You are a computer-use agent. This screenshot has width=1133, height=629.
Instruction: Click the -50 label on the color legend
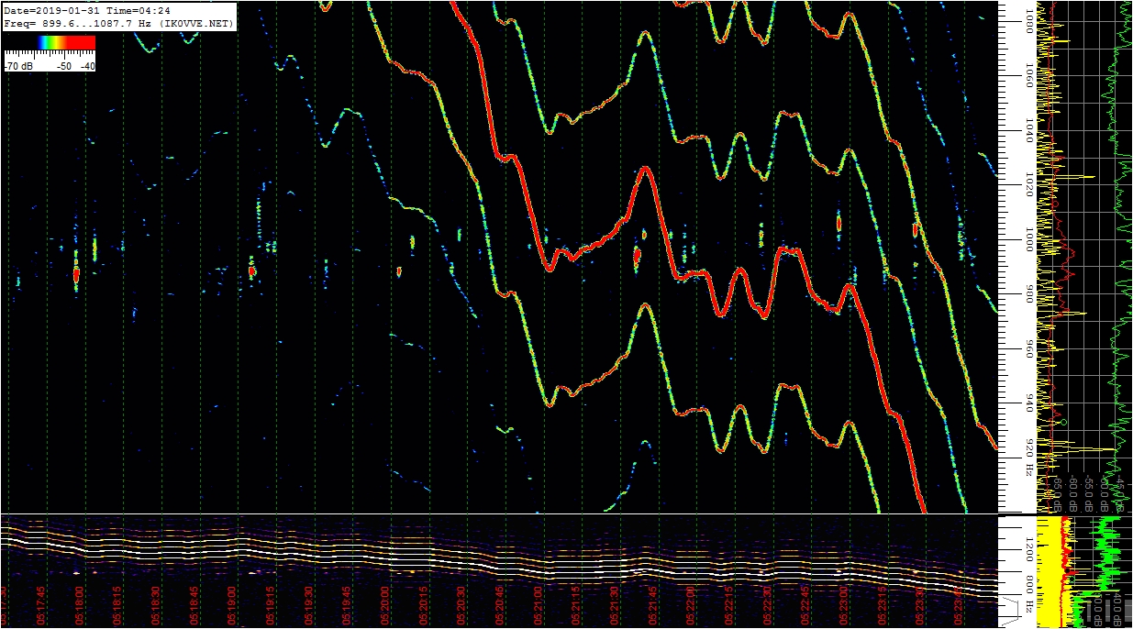coord(65,66)
